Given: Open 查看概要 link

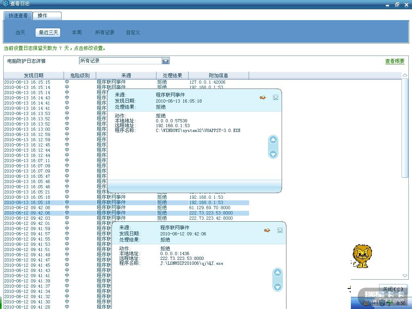Looking at the screenshot, I should 395,61.
